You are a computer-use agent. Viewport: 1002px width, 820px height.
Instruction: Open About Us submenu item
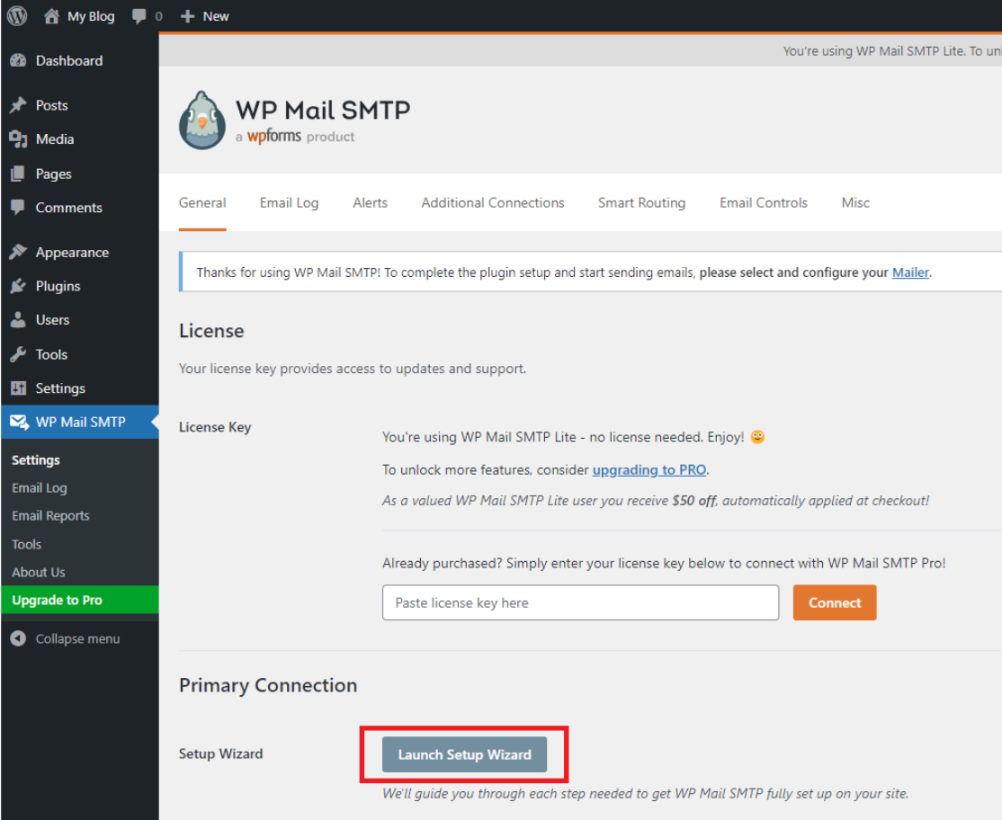(x=39, y=573)
